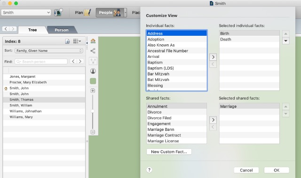Select Williams, Mary in the index list
This screenshot has height=178, width=301.
click(x=44, y=117)
